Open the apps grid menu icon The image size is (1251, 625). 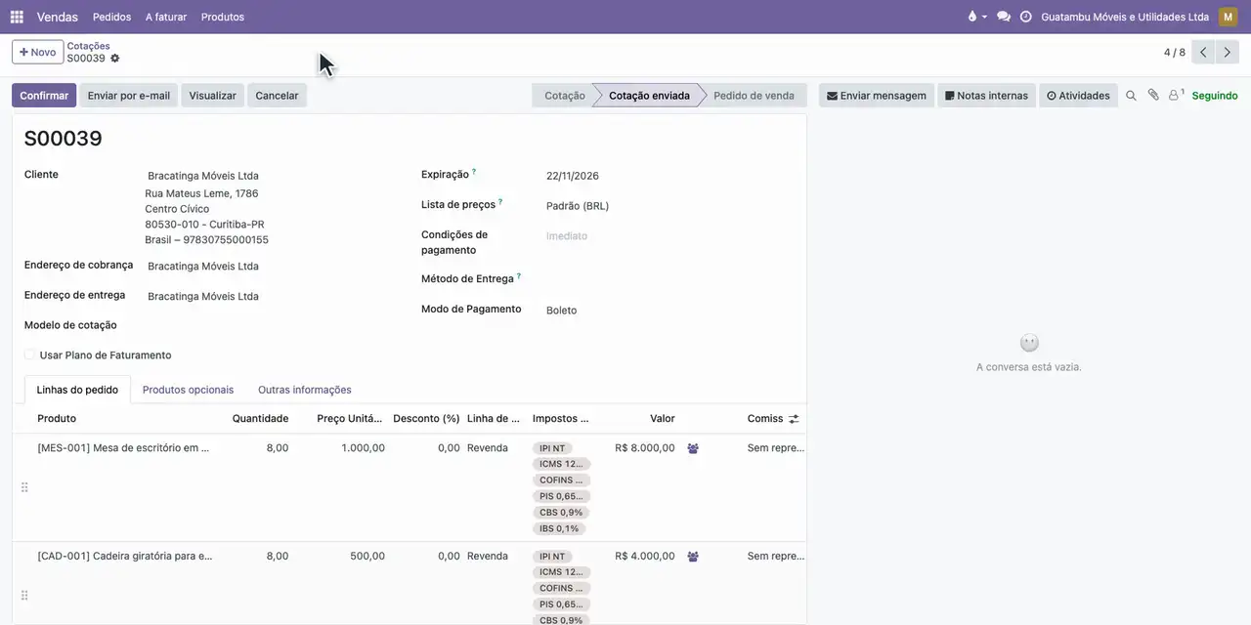coord(17,17)
